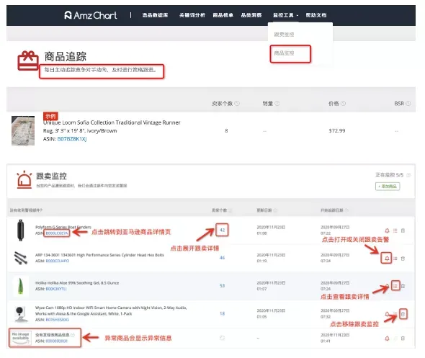This screenshot has width=425, height=358.
Task: Click the Unique Loom Sofia Collection product title
Action: 112,127
